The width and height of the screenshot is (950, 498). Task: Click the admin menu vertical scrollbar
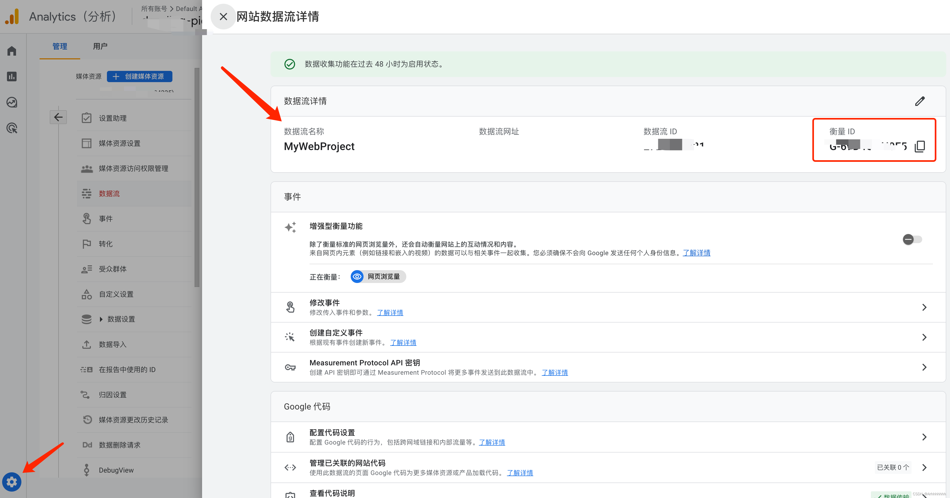[197, 177]
